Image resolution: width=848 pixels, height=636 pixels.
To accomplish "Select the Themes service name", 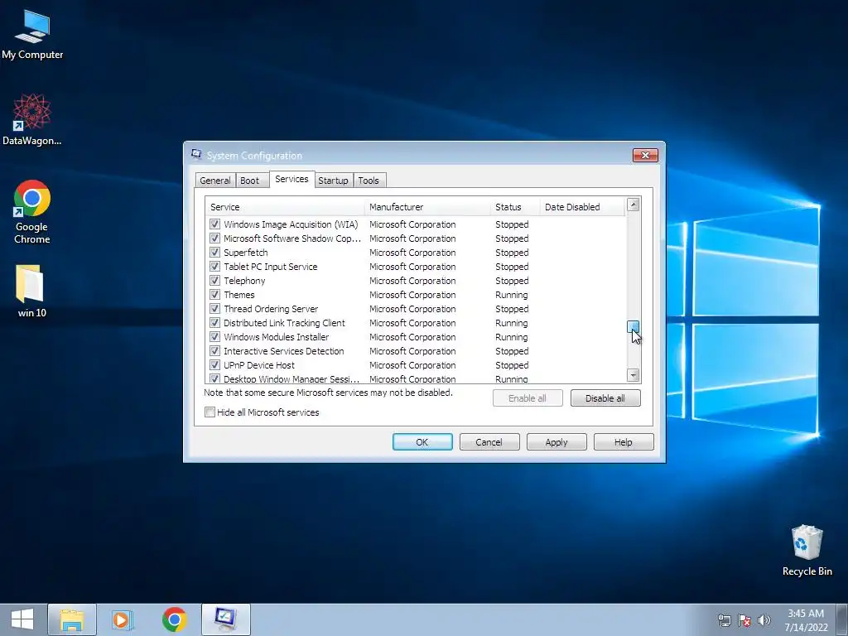I will click(239, 295).
